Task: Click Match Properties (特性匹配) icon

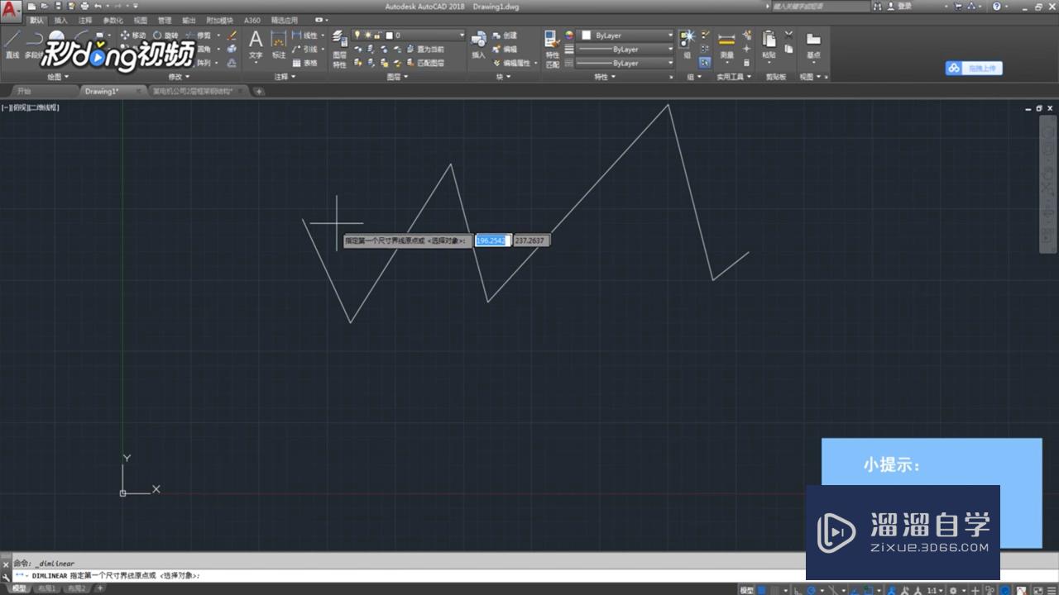Action: click(x=552, y=50)
